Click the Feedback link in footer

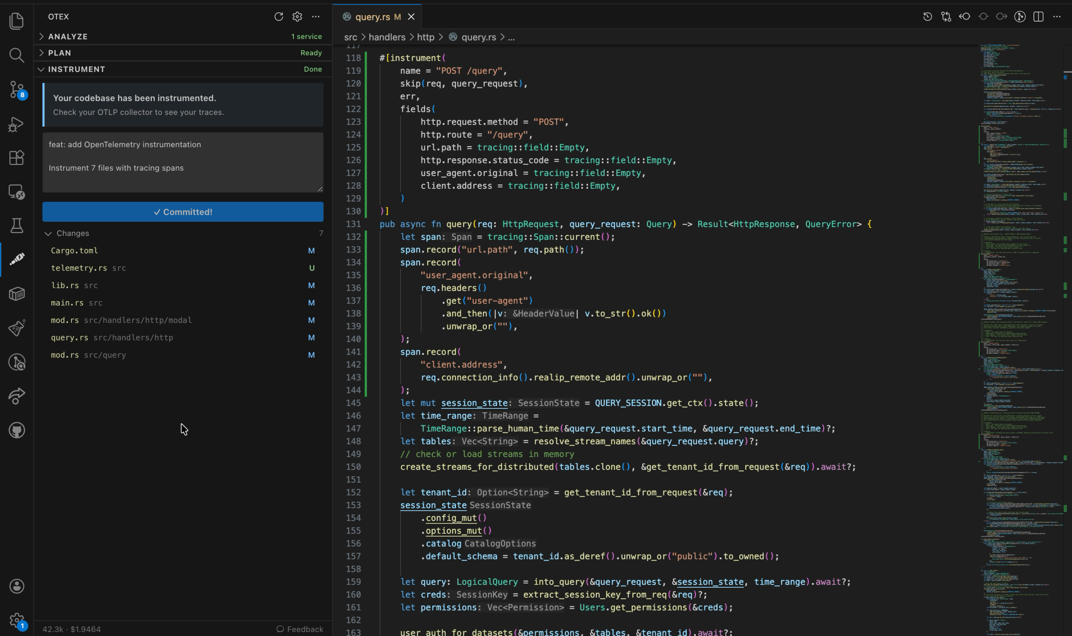tap(300, 629)
